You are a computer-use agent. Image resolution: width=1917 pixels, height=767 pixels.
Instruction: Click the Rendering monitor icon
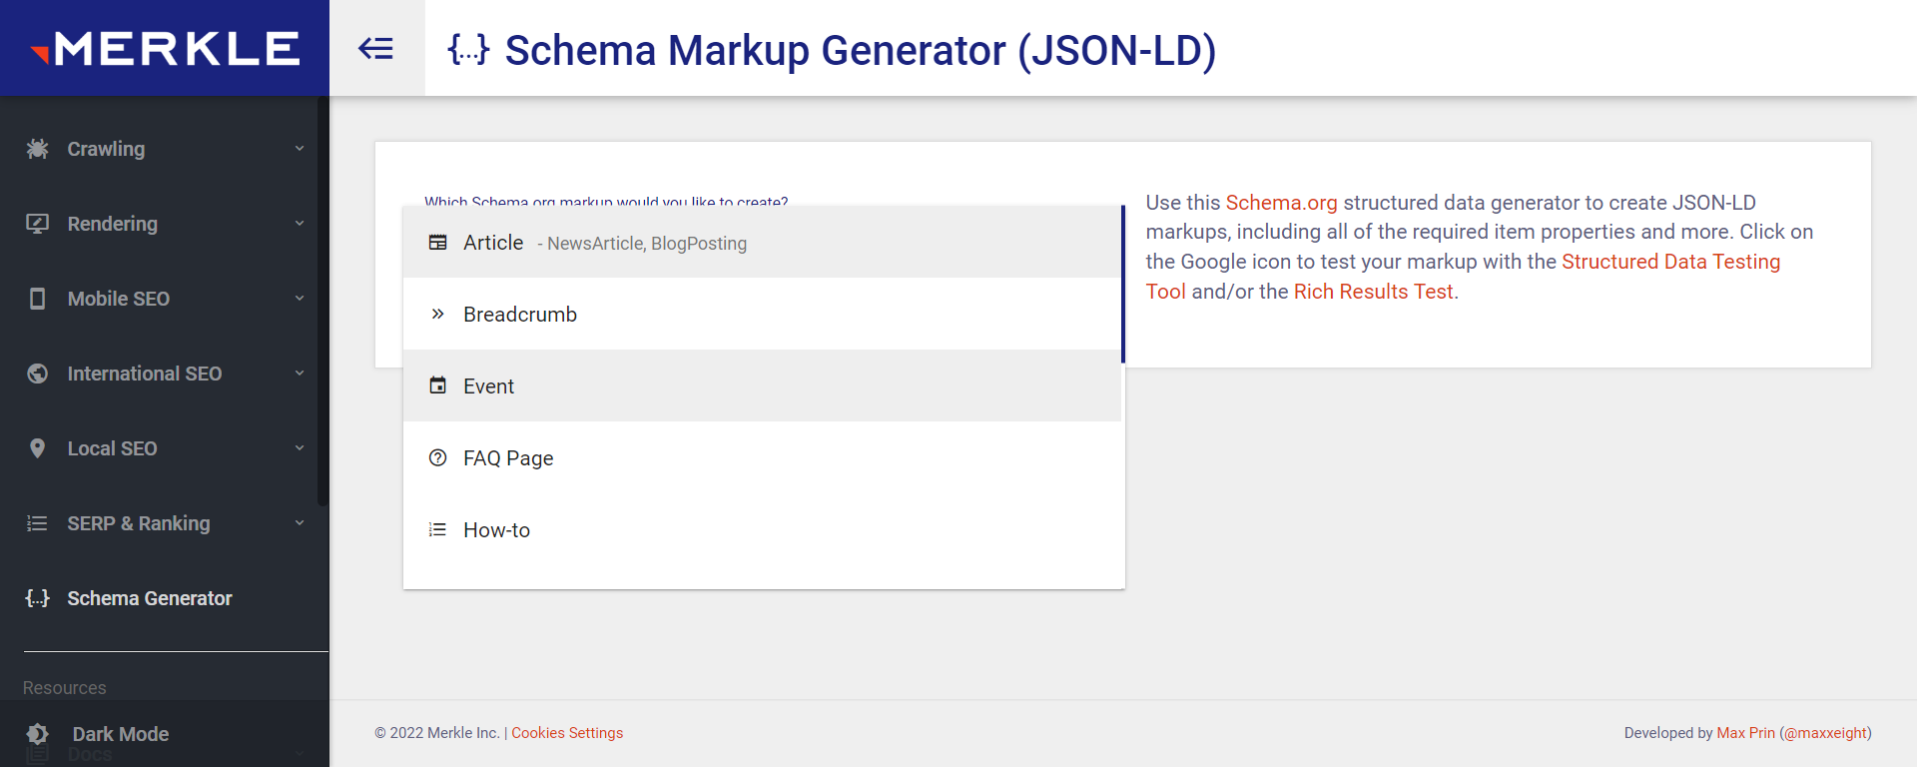[37, 224]
